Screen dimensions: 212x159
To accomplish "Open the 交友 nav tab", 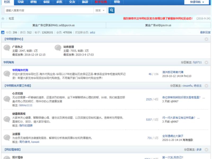I will tap(72, 2).
